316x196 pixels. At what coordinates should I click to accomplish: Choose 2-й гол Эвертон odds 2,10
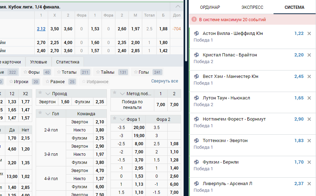click(100, 122)
